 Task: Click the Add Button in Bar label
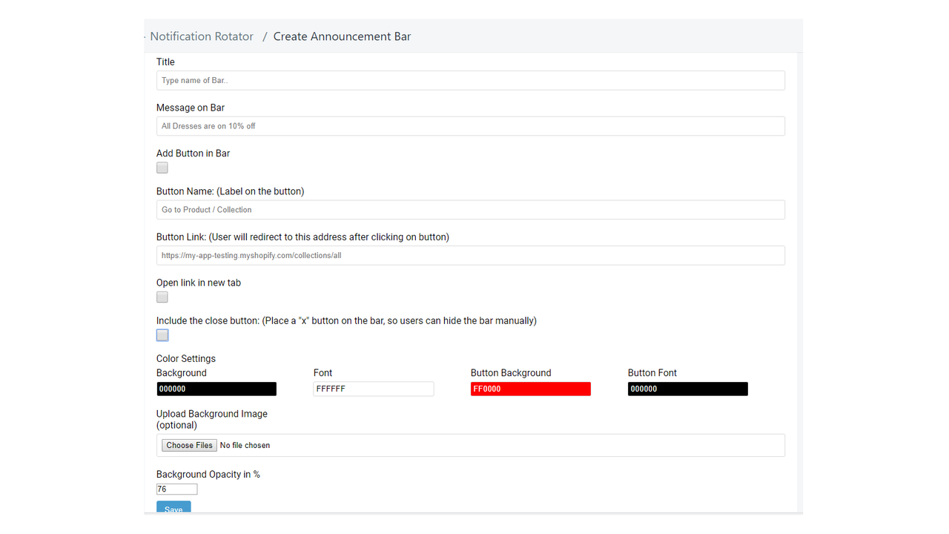pyautogui.click(x=193, y=153)
